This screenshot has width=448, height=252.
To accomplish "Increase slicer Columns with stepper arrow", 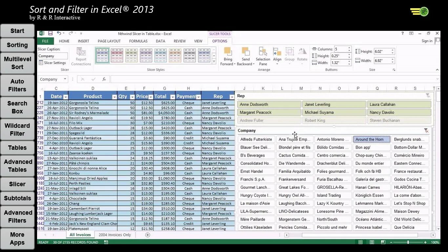I will [x=349, y=48].
